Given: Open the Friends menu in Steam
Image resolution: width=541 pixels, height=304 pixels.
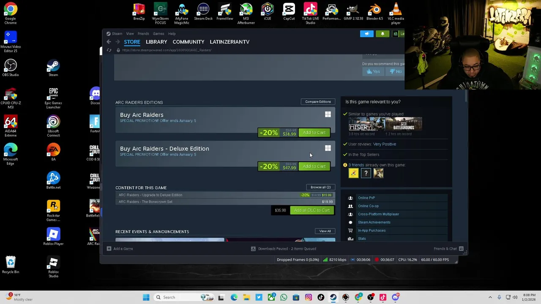Looking at the screenshot, I should tap(143, 34).
